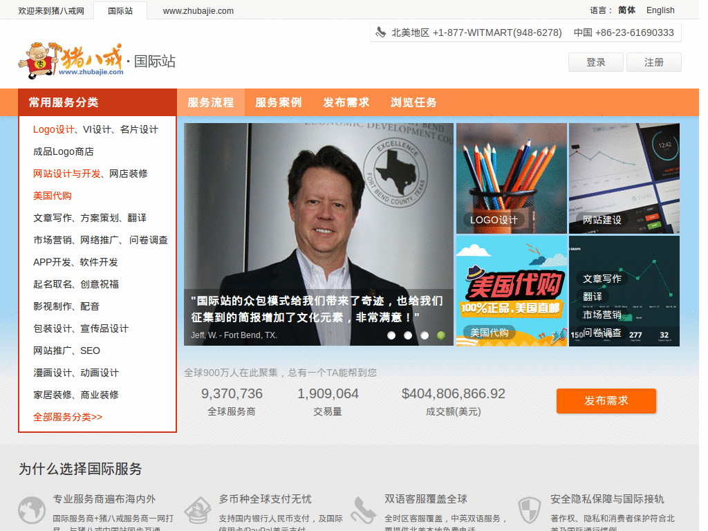708x531 pixels.
Task: Click the globe icon beside 专业服务商遍布海内外
Action: pyautogui.click(x=32, y=510)
